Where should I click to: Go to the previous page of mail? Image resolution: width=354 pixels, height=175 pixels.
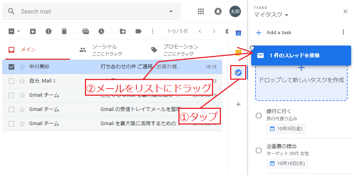tap(199, 32)
